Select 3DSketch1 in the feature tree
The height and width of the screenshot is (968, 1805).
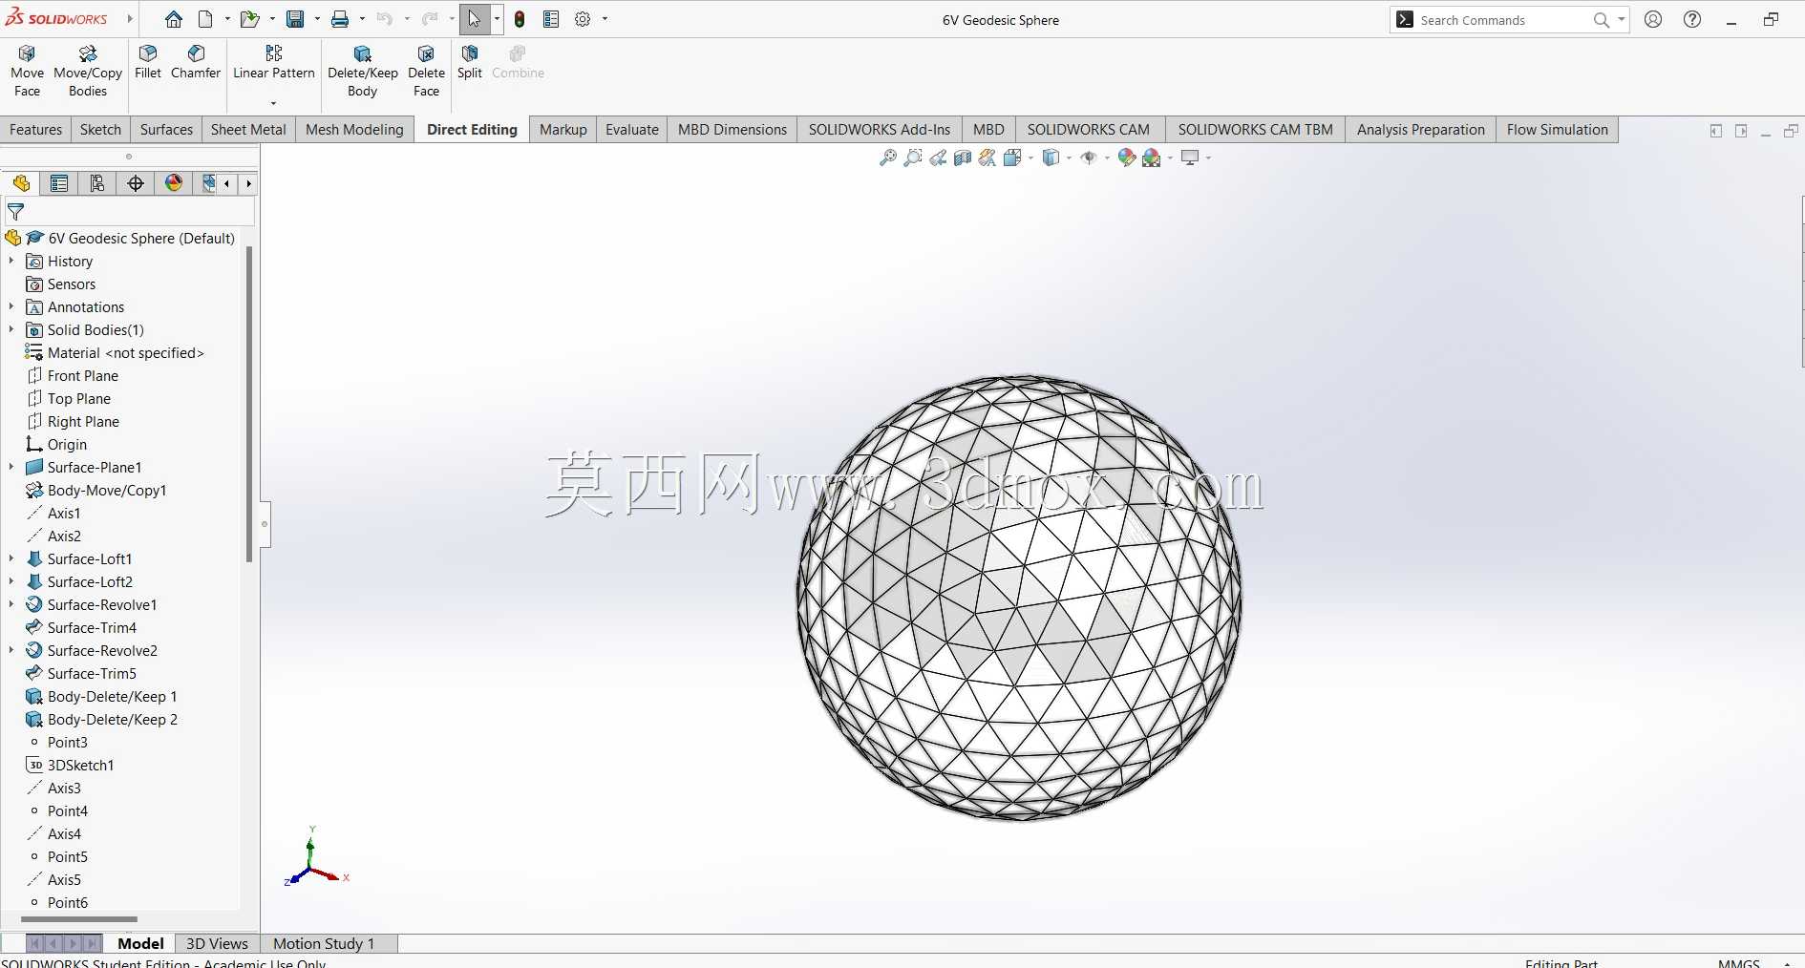pyautogui.click(x=81, y=765)
